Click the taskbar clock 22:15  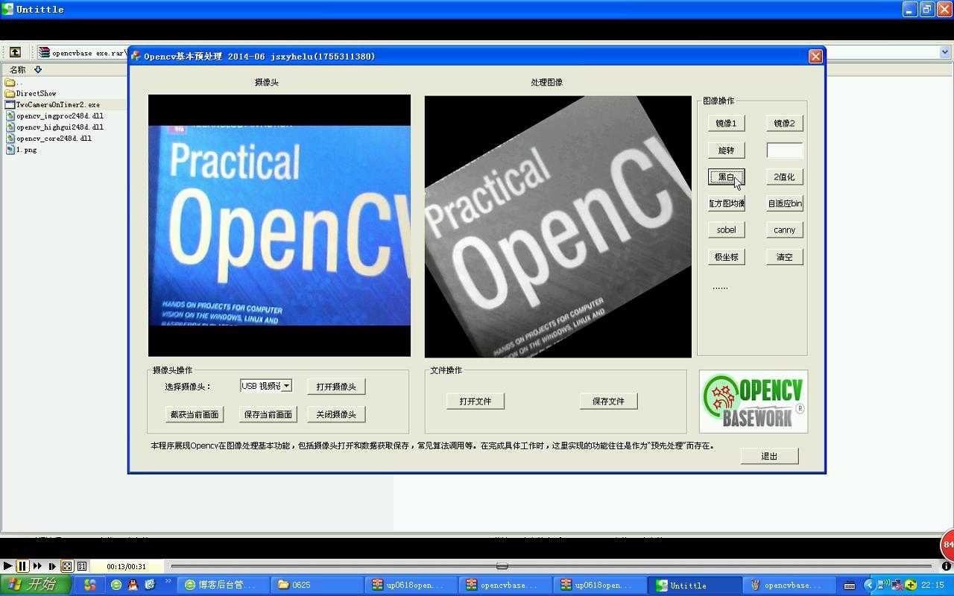pyautogui.click(x=933, y=586)
